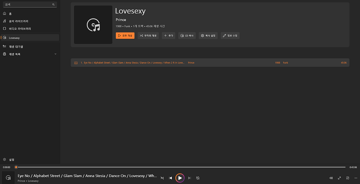The image size is (360, 184).
Task: Open more options ellipsis menu
Action: [356, 178]
